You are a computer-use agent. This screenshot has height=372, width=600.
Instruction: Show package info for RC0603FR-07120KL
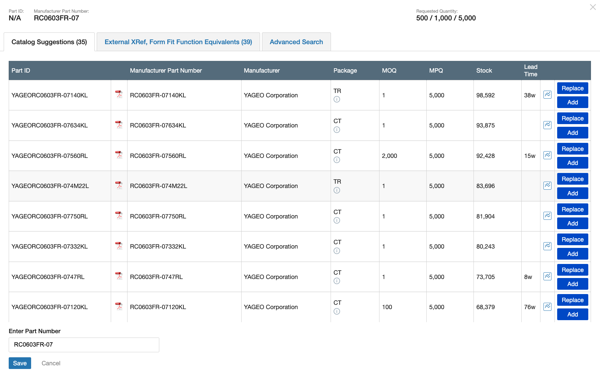click(337, 311)
